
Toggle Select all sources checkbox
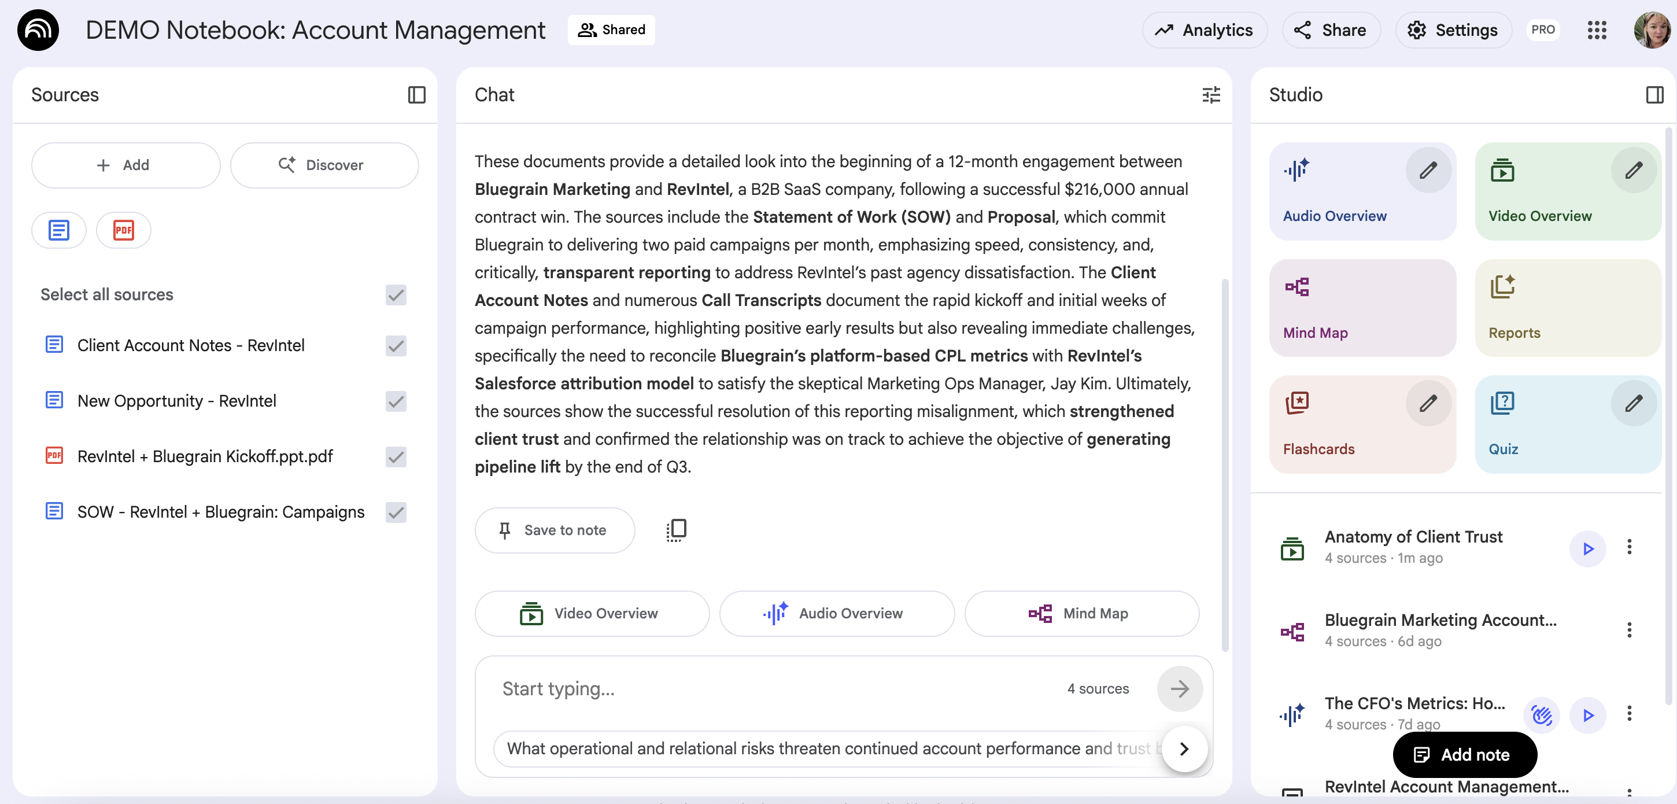[396, 294]
